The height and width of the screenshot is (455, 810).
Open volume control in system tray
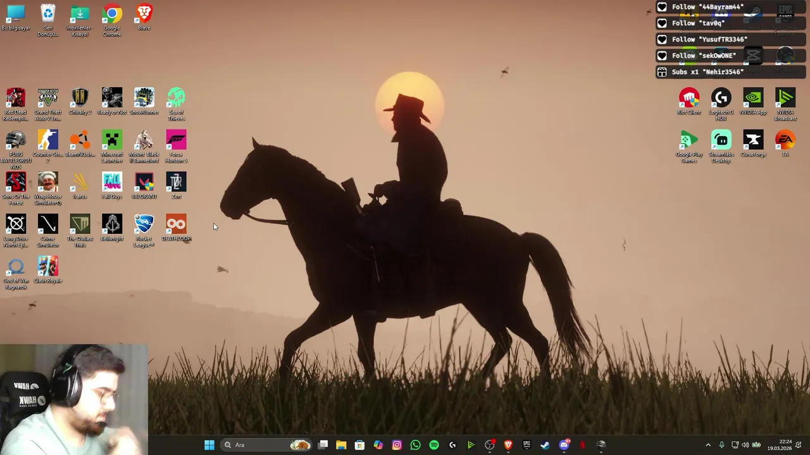(x=745, y=445)
